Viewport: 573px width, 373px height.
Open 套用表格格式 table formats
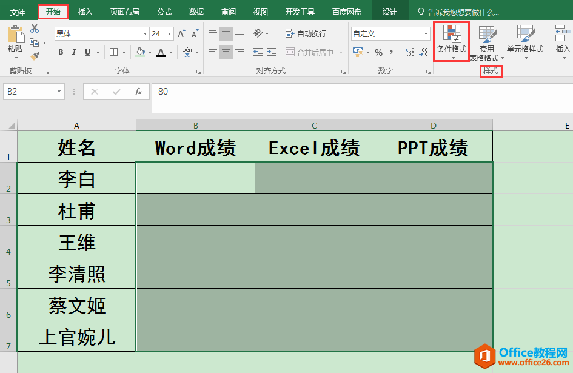click(487, 43)
